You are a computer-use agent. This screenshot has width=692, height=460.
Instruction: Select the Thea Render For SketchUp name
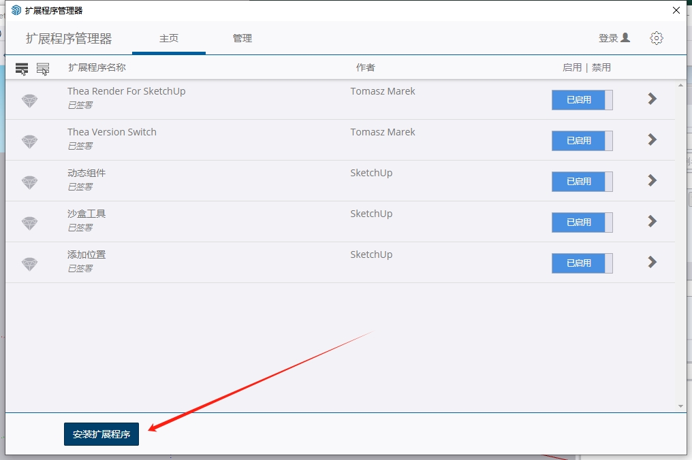pyautogui.click(x=126, y=91)
